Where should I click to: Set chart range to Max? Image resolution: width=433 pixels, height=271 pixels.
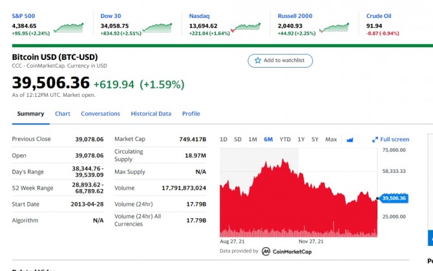(331, 139)
